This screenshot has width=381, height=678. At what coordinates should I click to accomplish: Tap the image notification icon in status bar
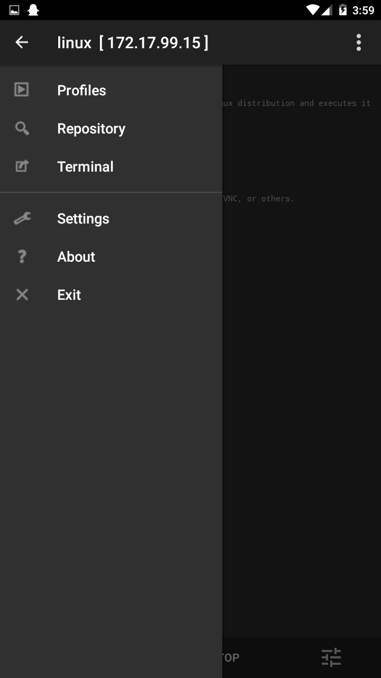(14, 10)
